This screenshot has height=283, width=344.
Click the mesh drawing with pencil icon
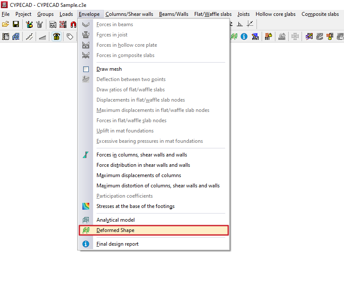pos(309,36)
